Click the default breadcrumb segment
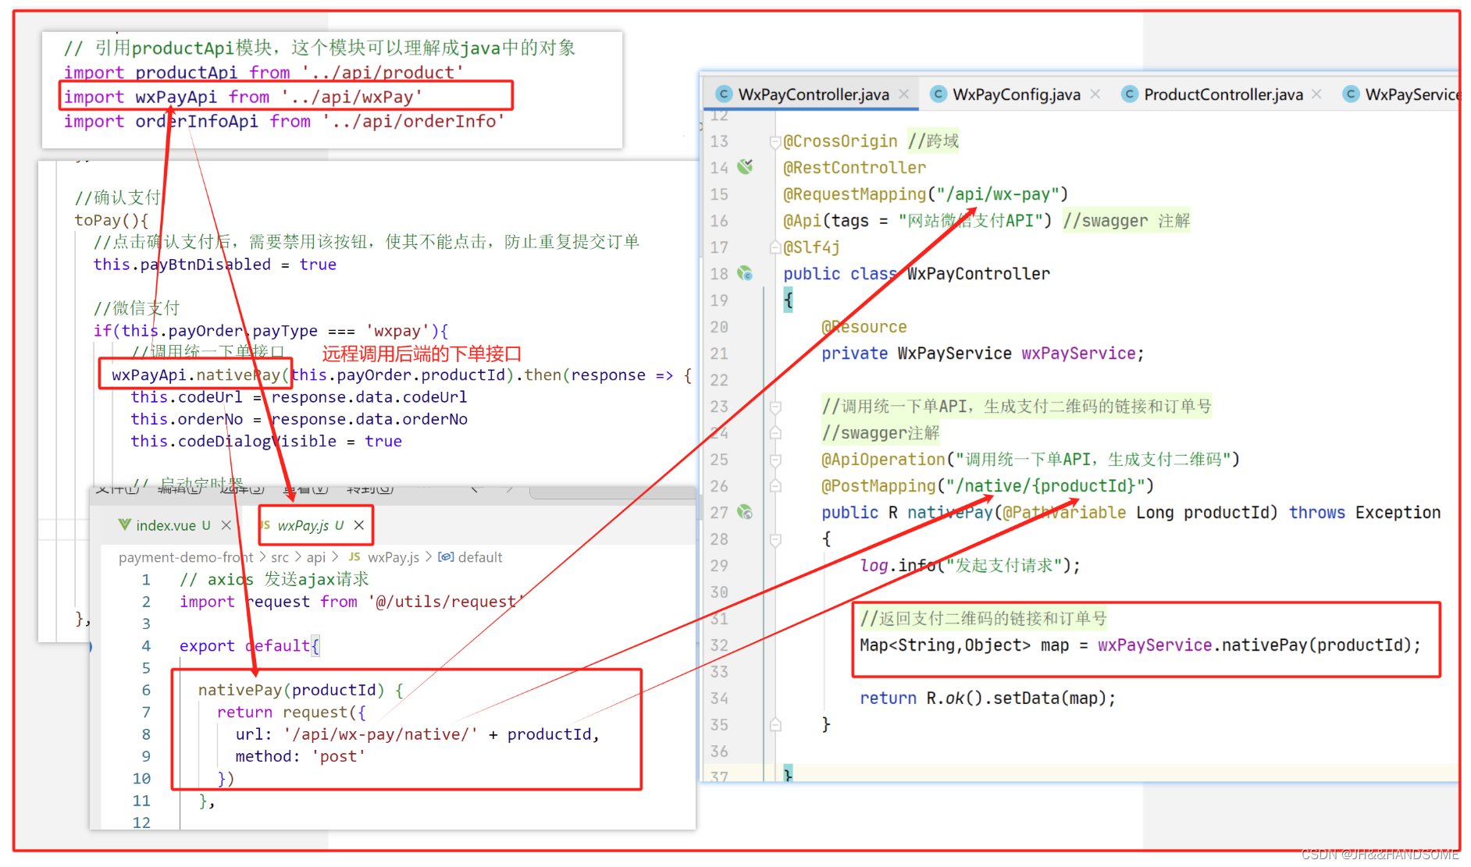The image size is (1471, 867). tap(480, 557)
